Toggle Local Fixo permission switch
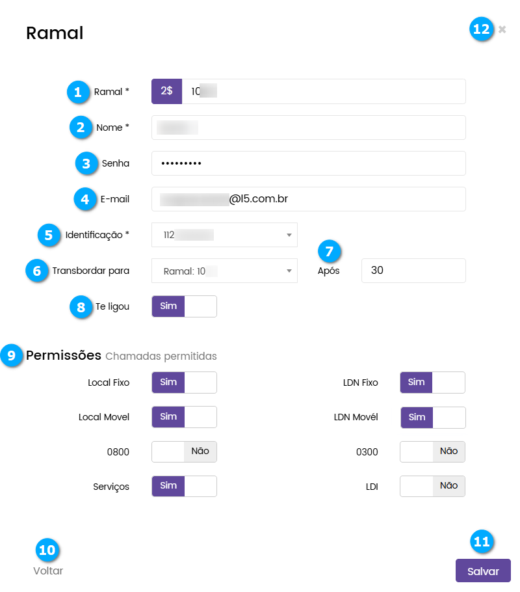The height and width of the screenshot is (592, 520). coord(184,383)
